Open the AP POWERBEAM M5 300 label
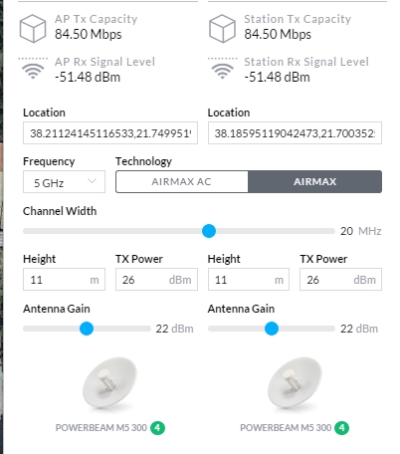400x454 pixels. [x=101, y=428]
